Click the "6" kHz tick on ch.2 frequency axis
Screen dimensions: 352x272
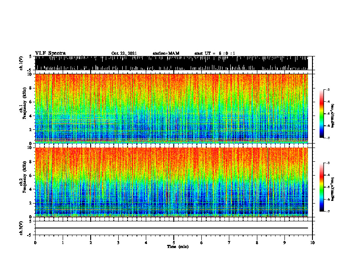click(x=31, y=176)
